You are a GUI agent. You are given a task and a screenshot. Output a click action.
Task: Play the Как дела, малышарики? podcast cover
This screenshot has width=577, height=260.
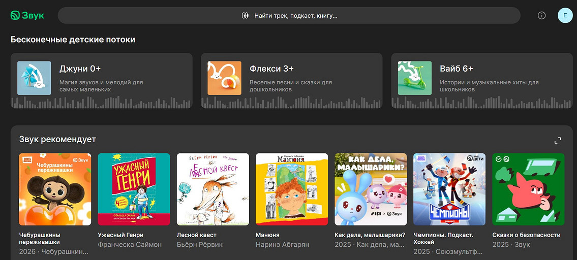(371, 189)
